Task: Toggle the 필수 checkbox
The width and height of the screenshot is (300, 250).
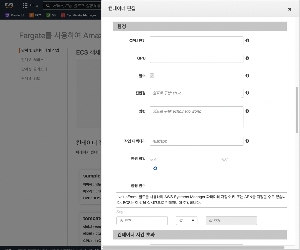Action: pyautogui.click(x=152, y=76)
